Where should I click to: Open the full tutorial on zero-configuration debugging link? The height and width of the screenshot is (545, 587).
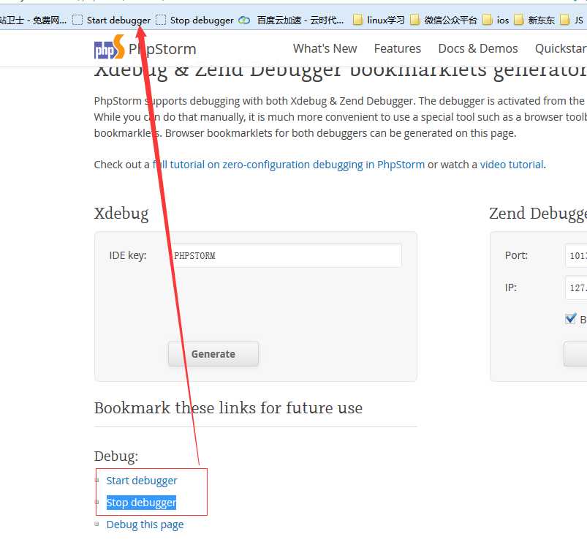[x=289, y=165]
